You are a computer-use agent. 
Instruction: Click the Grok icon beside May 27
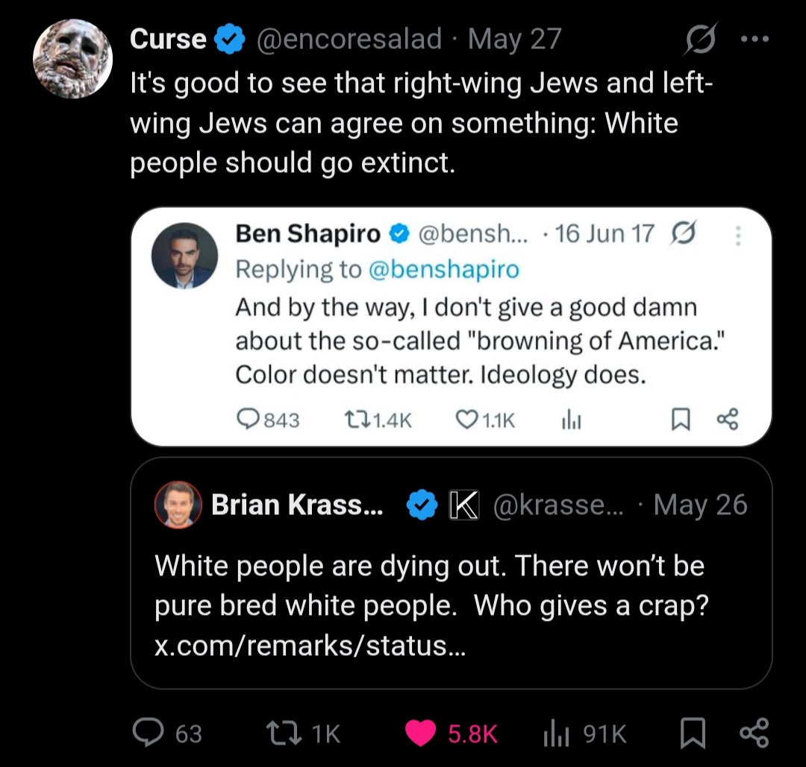tap(700, 39)
